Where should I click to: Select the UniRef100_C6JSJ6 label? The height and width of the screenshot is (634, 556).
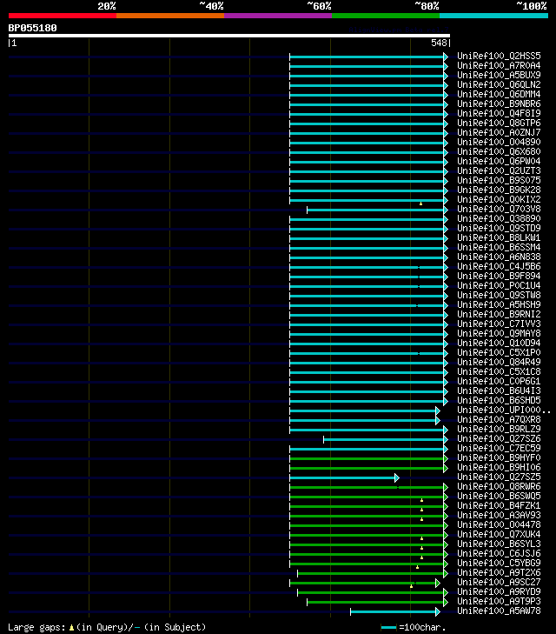tap(499, 553)
